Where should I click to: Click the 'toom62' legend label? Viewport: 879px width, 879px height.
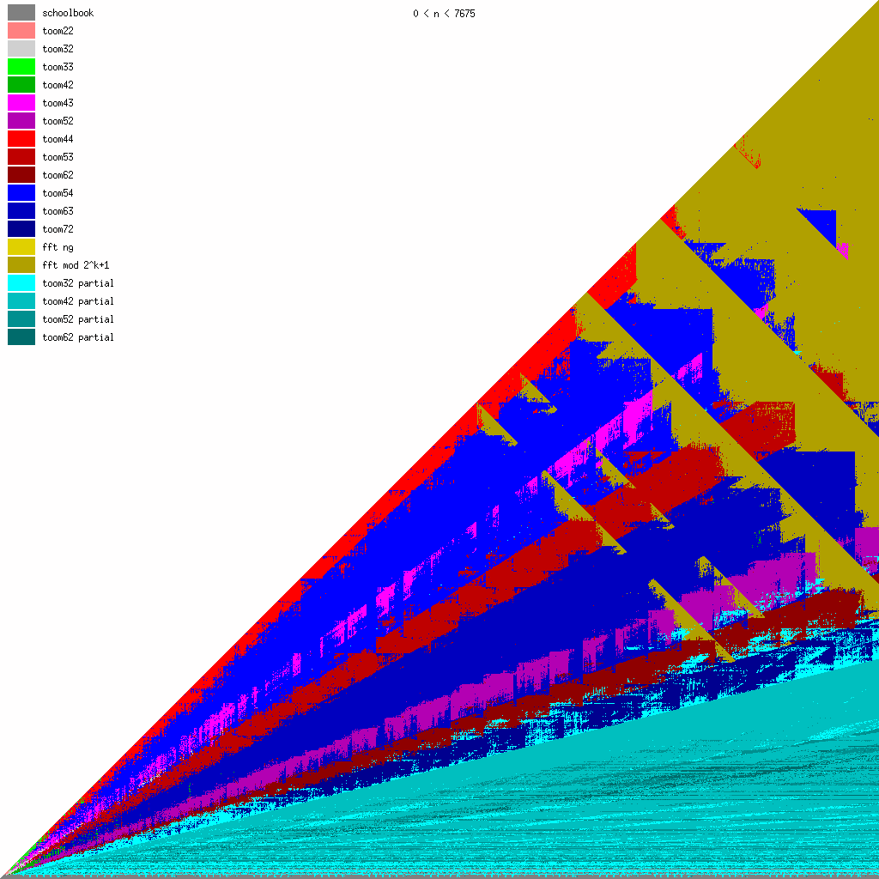coord(58,175)
